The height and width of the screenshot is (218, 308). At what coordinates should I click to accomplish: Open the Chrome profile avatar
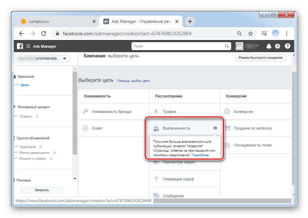(275, 34)
